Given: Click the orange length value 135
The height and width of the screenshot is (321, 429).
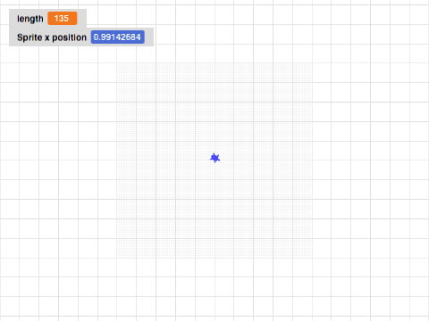Looking at the screenshot, I should [63, 19].
